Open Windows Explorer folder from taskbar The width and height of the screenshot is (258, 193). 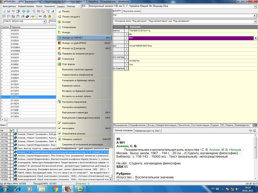pyautogui.click(x=42, y=189)
